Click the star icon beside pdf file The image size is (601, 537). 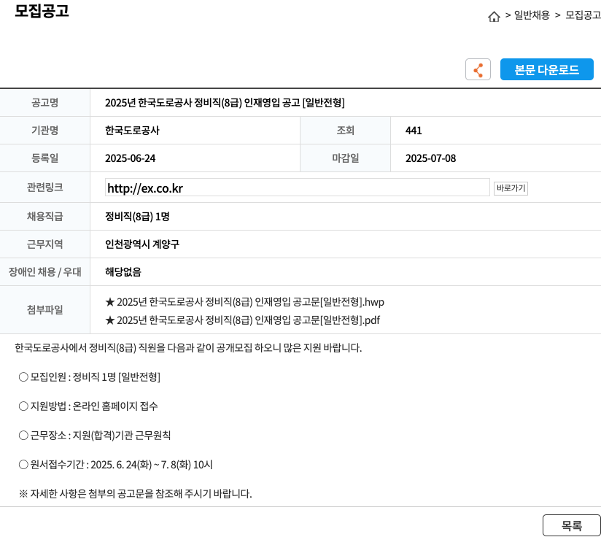tap(110, 320)
